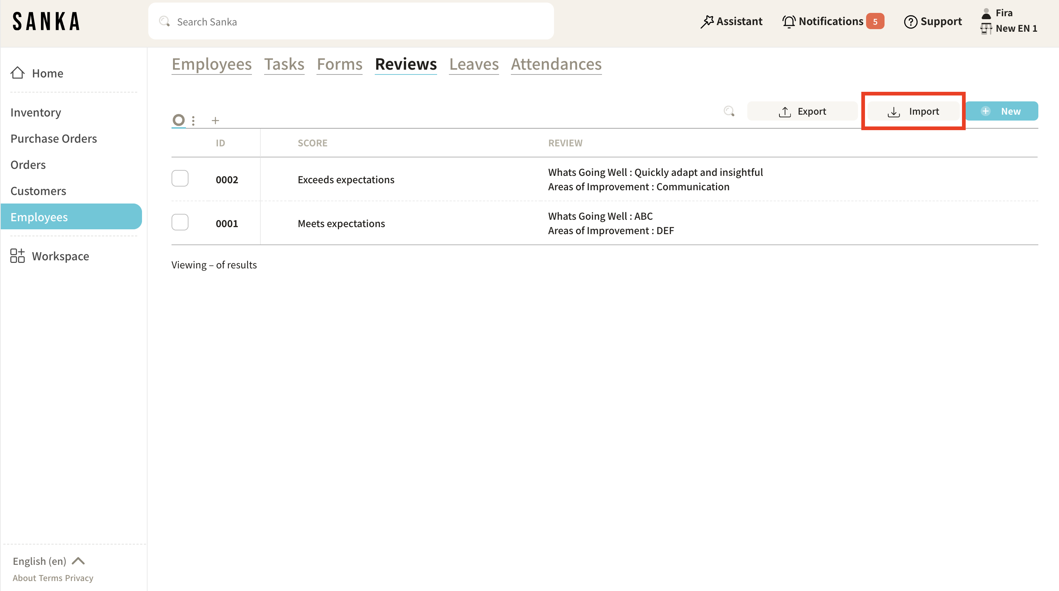
Task: Open the Workspace grid icon
Action: [x=17, y=255]
